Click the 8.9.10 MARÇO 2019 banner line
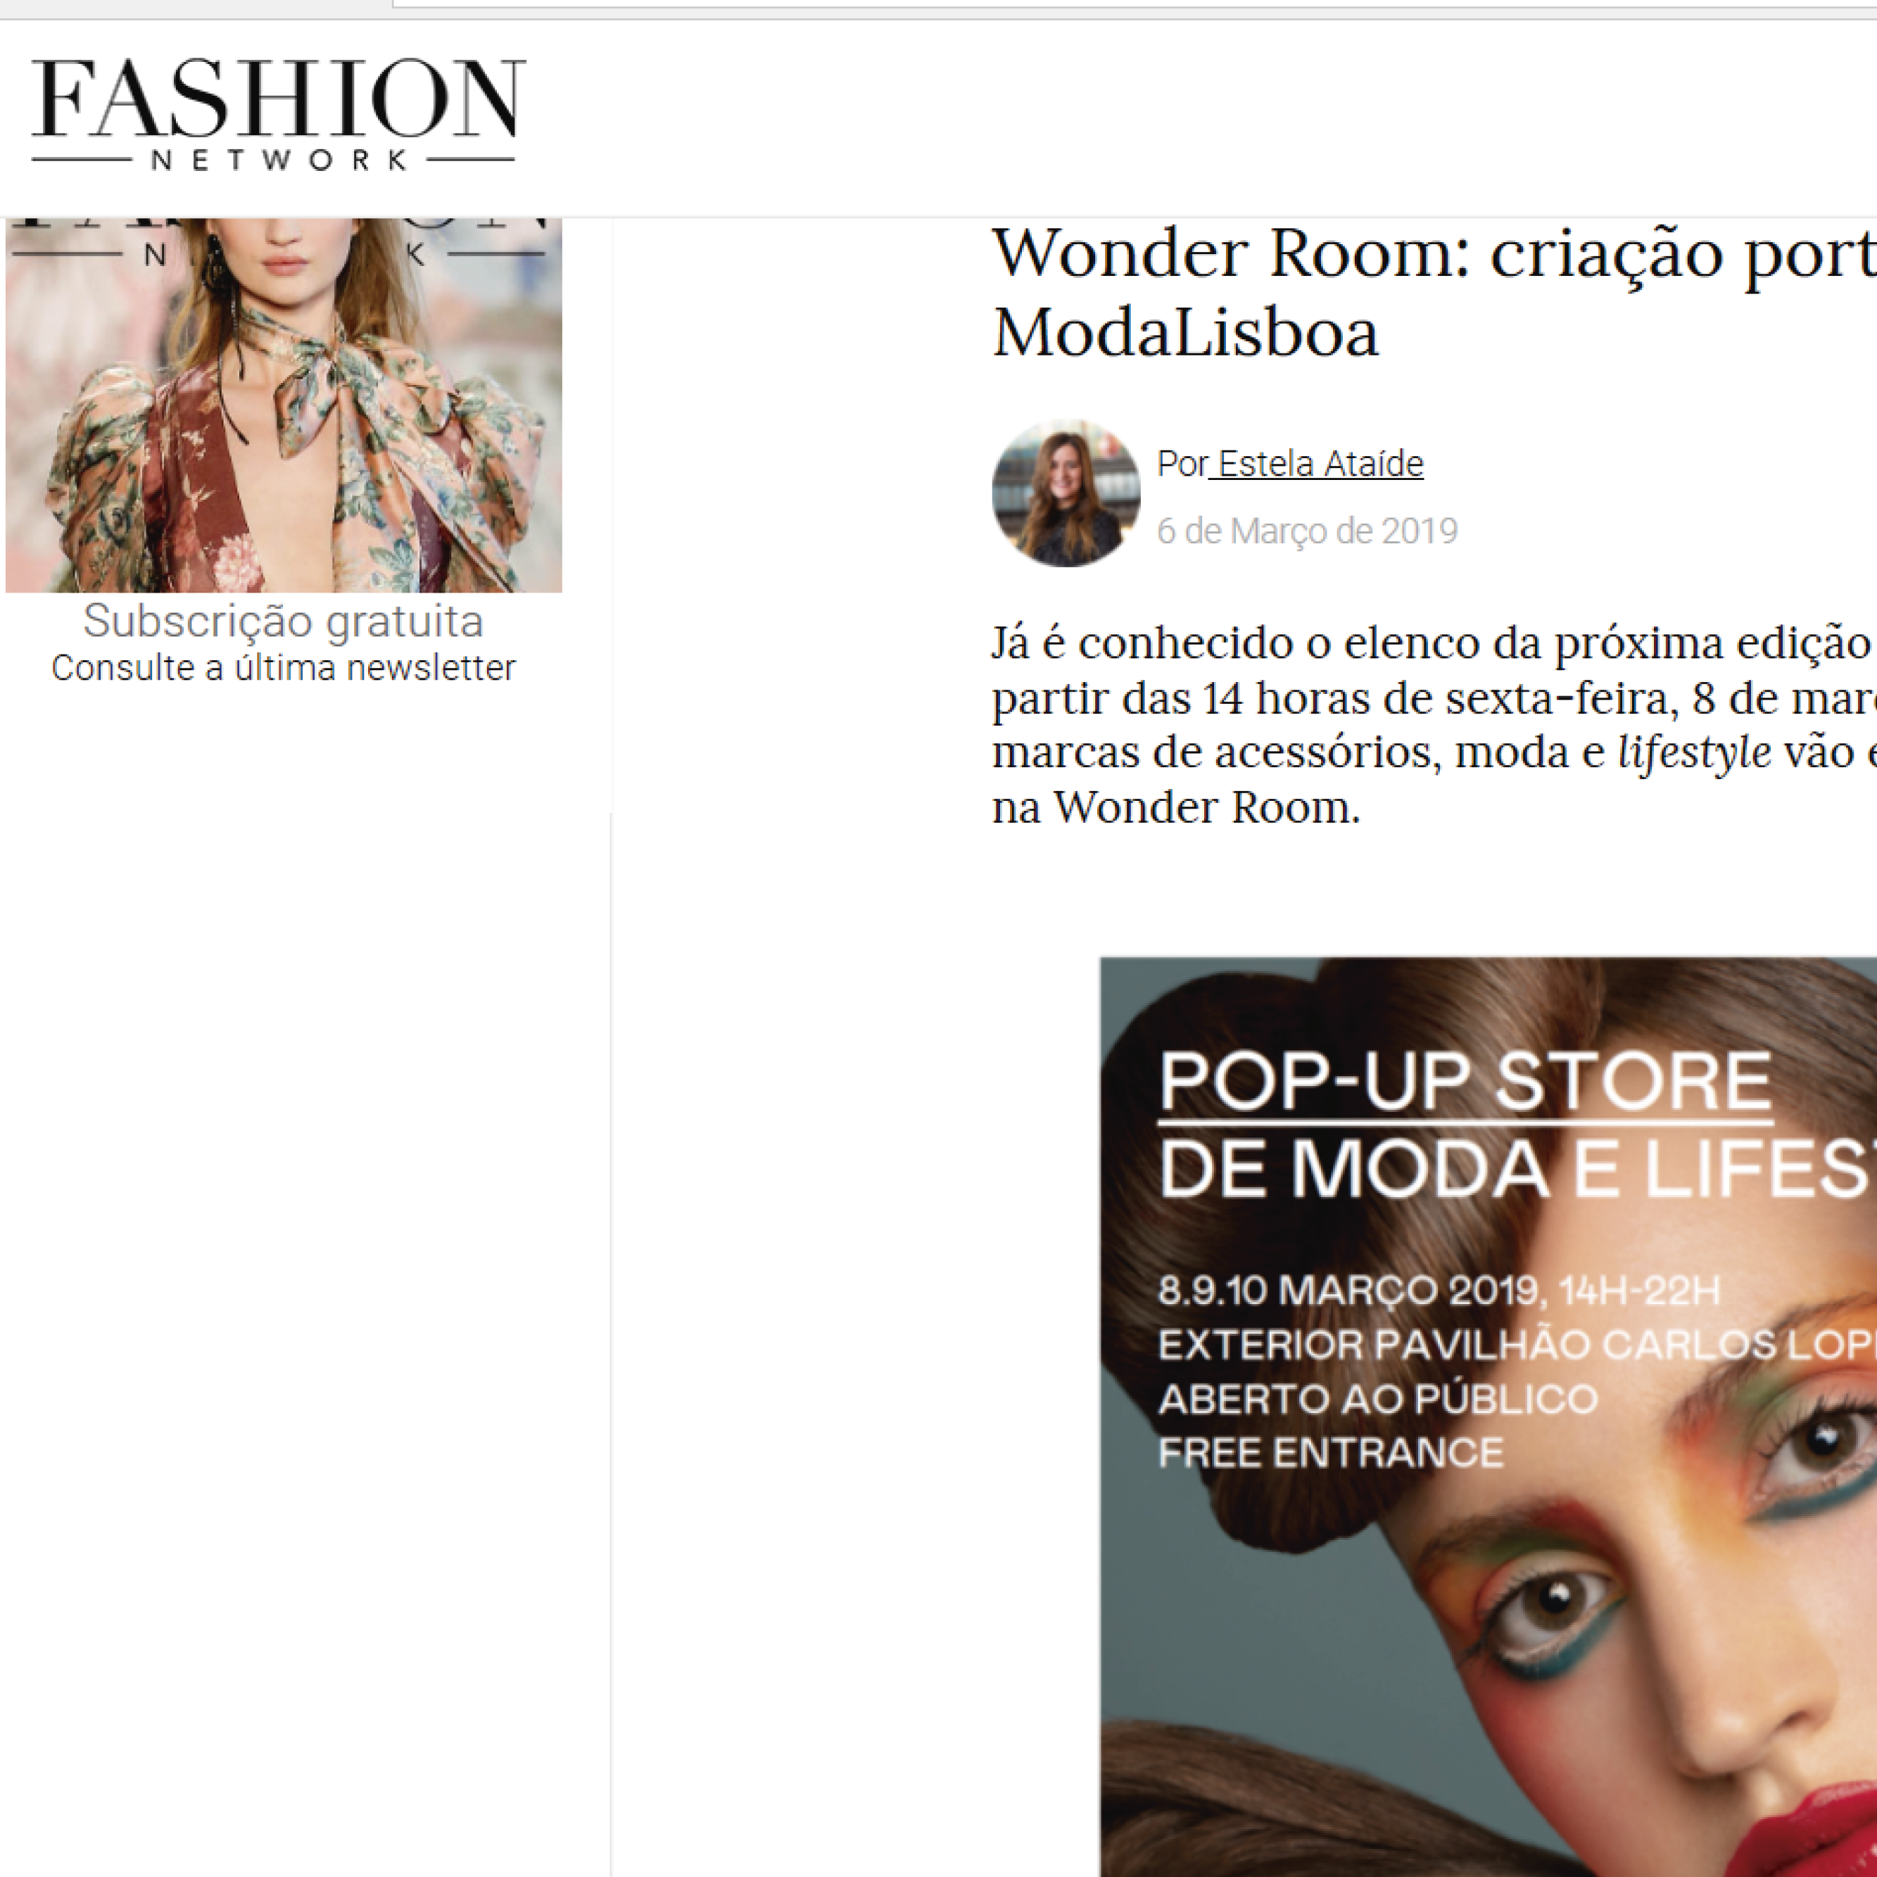This screenshot has width=1877, height=1877. click(x=1439, y=1291)
